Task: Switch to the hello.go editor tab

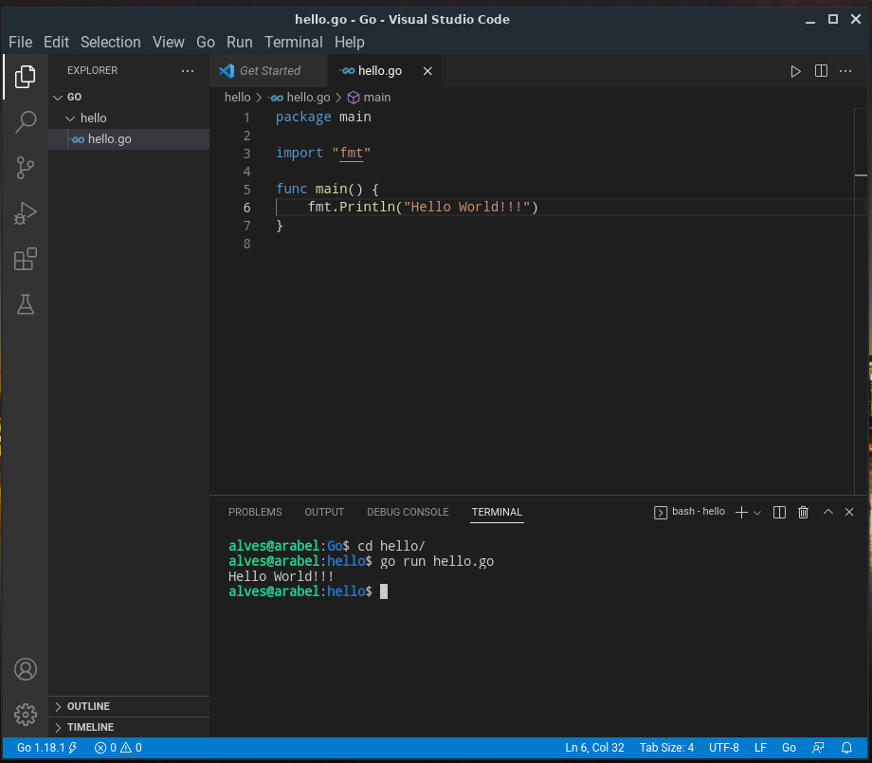Action: click(x=384, y=71)
